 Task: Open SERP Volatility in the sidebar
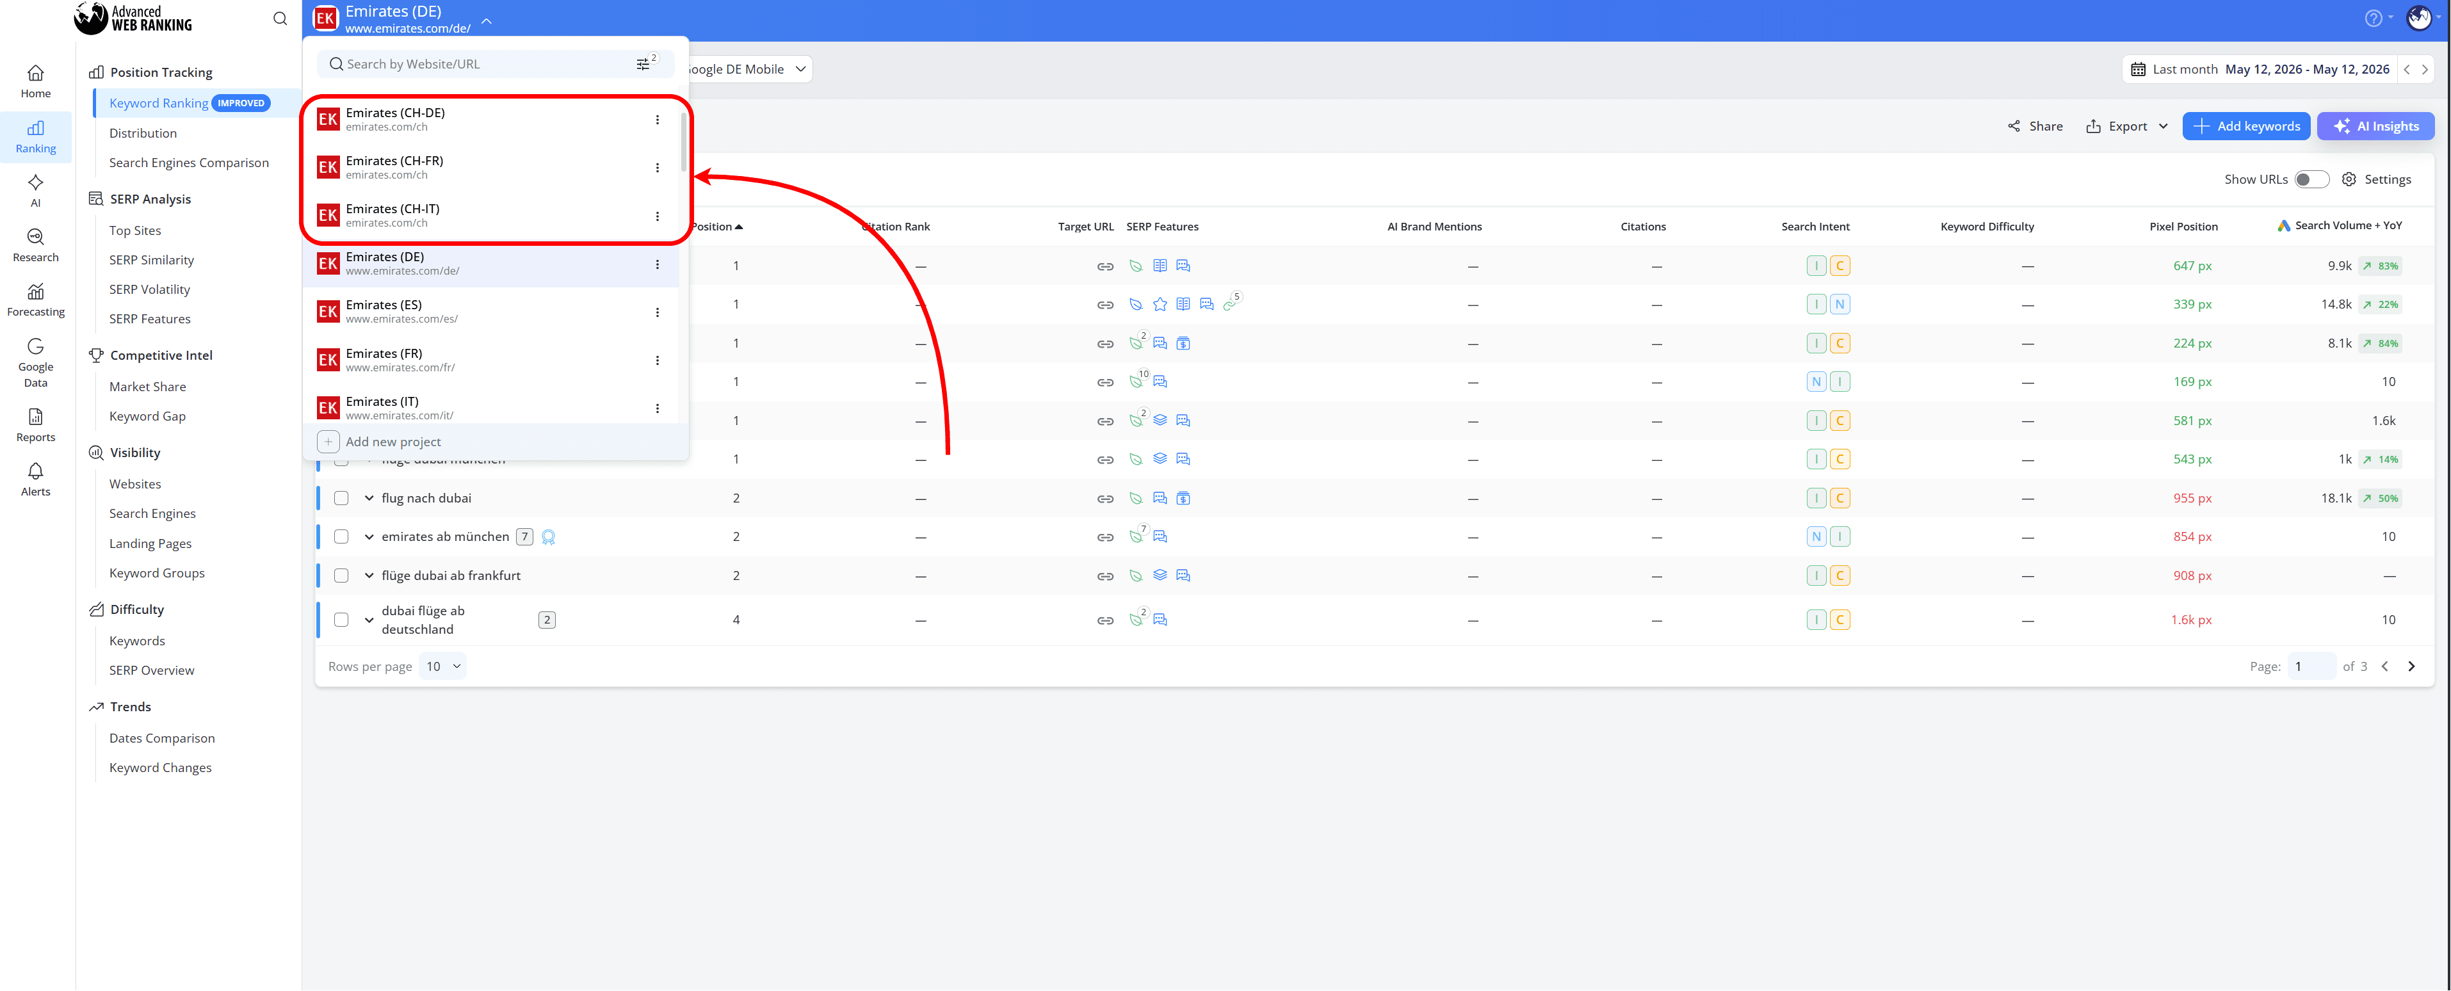(149, 289)
